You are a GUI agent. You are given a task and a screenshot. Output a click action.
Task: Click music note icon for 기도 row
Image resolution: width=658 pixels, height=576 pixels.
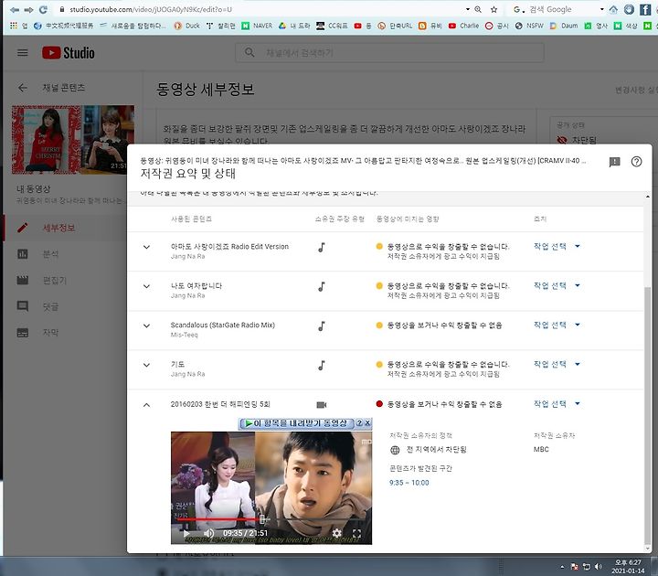[322, 365]
